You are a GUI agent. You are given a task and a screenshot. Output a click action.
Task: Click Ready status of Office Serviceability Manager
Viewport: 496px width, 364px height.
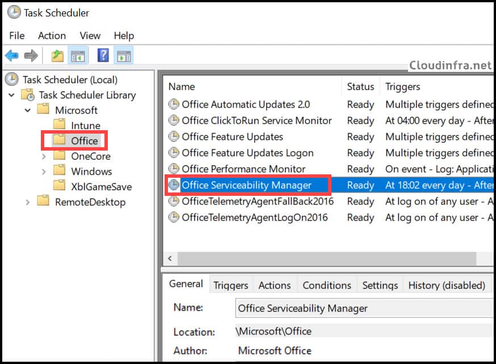pyautogui.click(x=360, y=185)
